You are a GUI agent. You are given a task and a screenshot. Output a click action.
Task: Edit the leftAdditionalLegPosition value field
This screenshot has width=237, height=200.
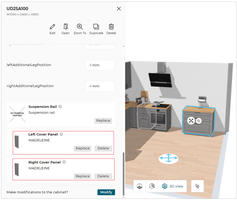(100, 65)
